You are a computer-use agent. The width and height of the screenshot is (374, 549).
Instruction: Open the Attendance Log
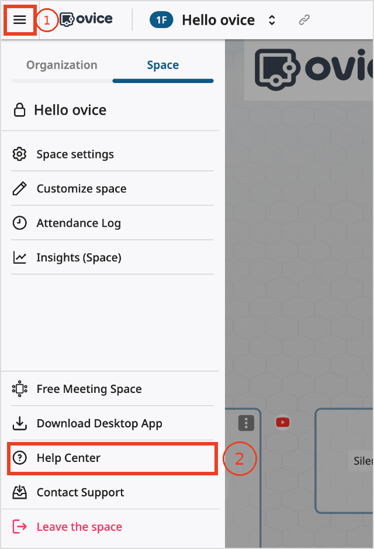[x=112, y=223]
